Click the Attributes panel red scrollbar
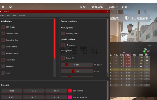This screenshot has width=157, height=100. (x=54, y=39)
